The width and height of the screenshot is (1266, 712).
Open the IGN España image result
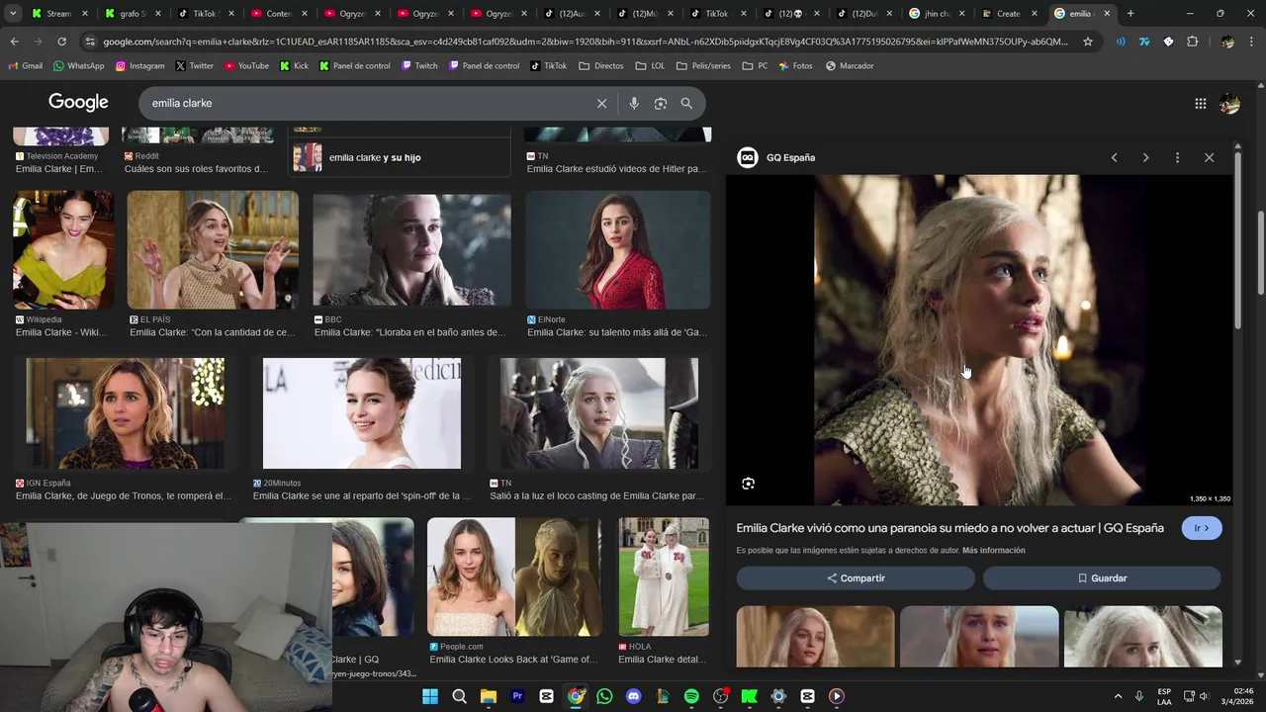click(x=125, y=413)
